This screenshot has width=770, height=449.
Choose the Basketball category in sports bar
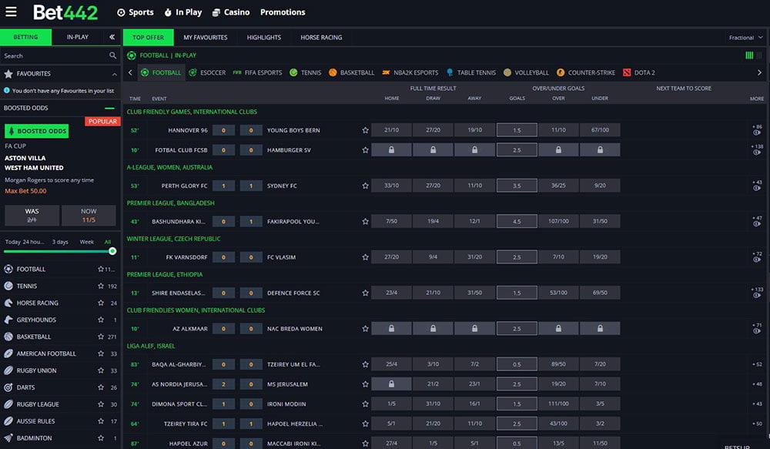(352, 72)
